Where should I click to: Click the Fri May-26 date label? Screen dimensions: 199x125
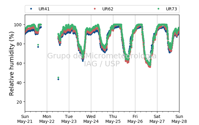135,119
